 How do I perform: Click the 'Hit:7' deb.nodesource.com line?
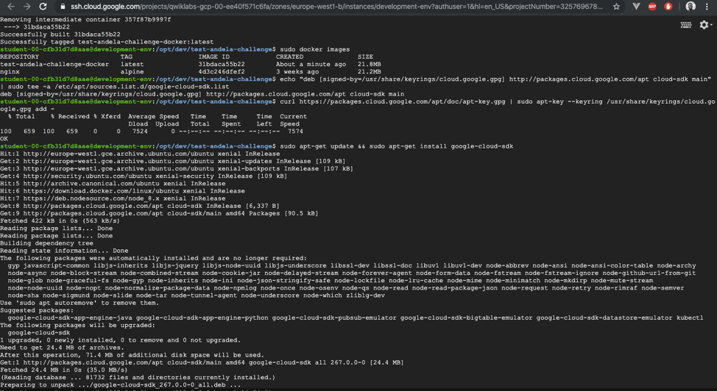pos(113,198)
